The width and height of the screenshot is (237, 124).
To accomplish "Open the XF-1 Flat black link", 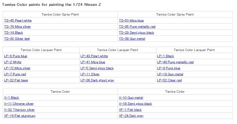I will pos(130,110).
